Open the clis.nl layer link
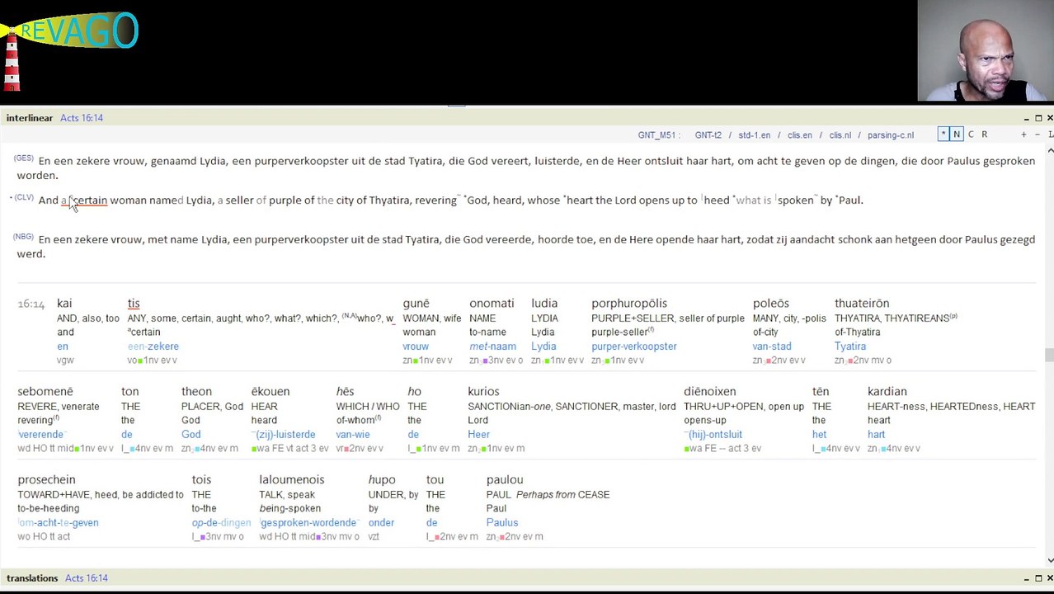1054x594 pixels. click(x=840, y=135)
